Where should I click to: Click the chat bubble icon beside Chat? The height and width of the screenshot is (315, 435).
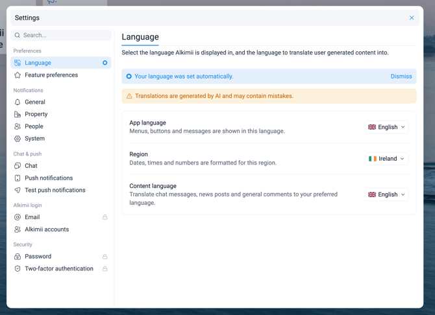[x=18, y=166]
